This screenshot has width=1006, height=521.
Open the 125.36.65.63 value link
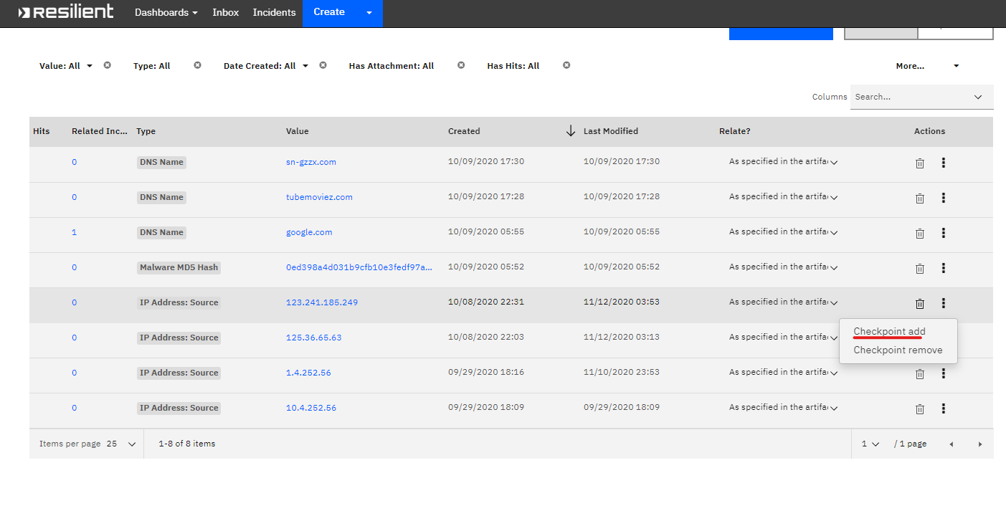tap(314, 338)
